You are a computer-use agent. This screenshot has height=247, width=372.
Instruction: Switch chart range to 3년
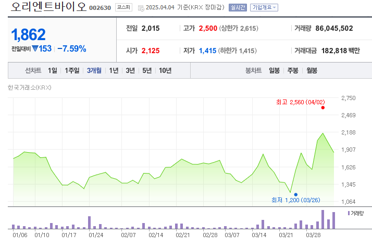[130, 70]
